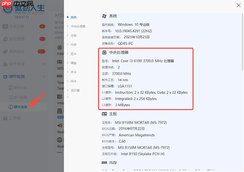This screenshot has width=244, height=172.
Task: Click the 系统优化 rocket icon
Action: coord(5,52)
